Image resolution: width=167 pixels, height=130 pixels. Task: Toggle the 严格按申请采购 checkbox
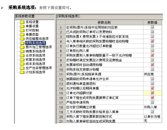152,102
